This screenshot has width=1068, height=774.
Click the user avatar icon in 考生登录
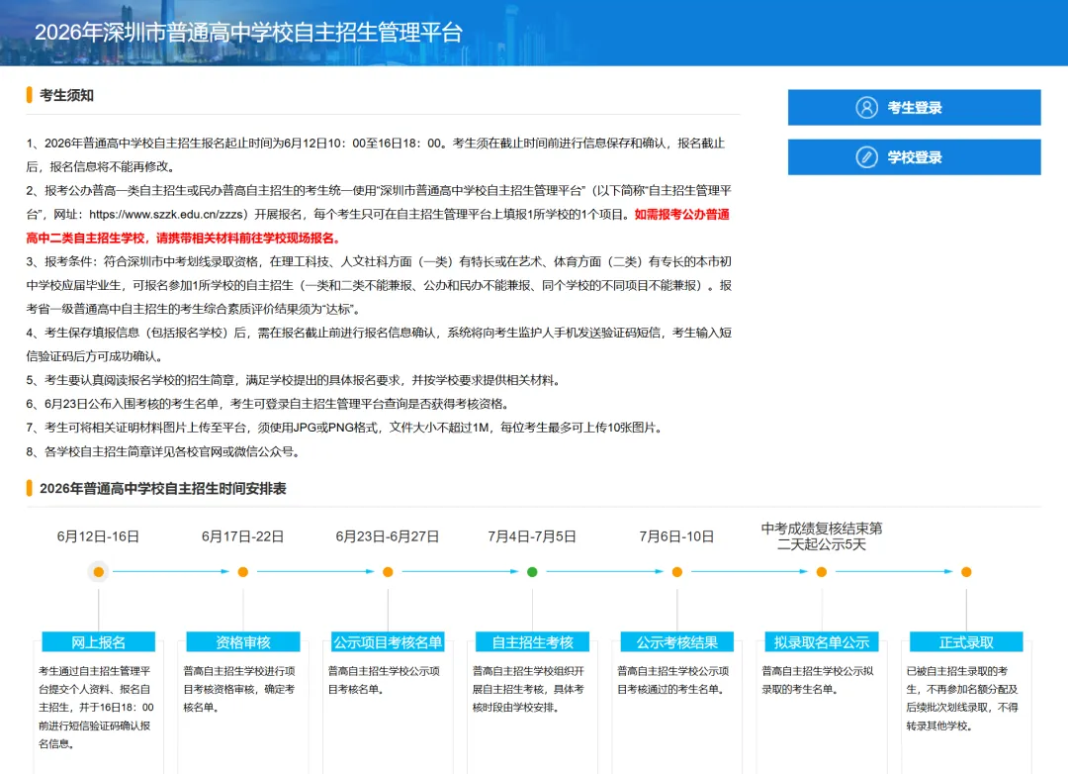(866, 107)
